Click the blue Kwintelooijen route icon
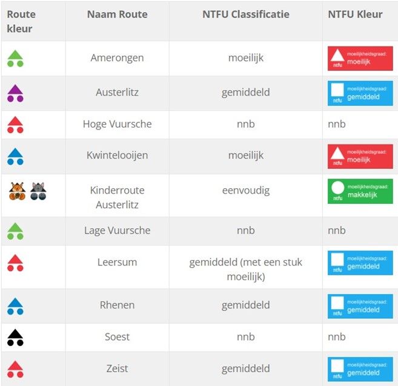This screenshot has height=386, width=398. pos(15,156)
